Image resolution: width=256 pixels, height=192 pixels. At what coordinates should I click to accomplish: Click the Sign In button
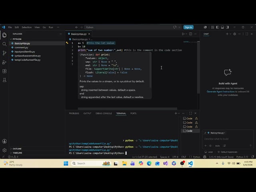(x=188, y=27)
